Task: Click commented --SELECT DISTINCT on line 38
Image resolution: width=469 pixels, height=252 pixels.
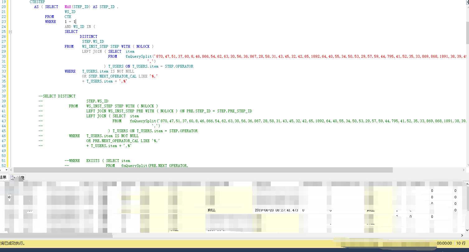Action: [x=57, y=96]
